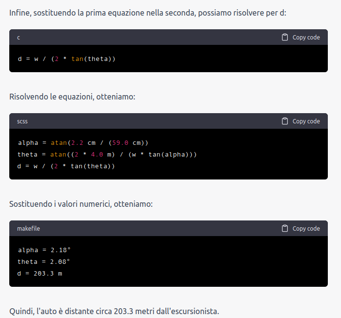
Task: Copy code from the scss snippet
Action: [x=301, y=121]
